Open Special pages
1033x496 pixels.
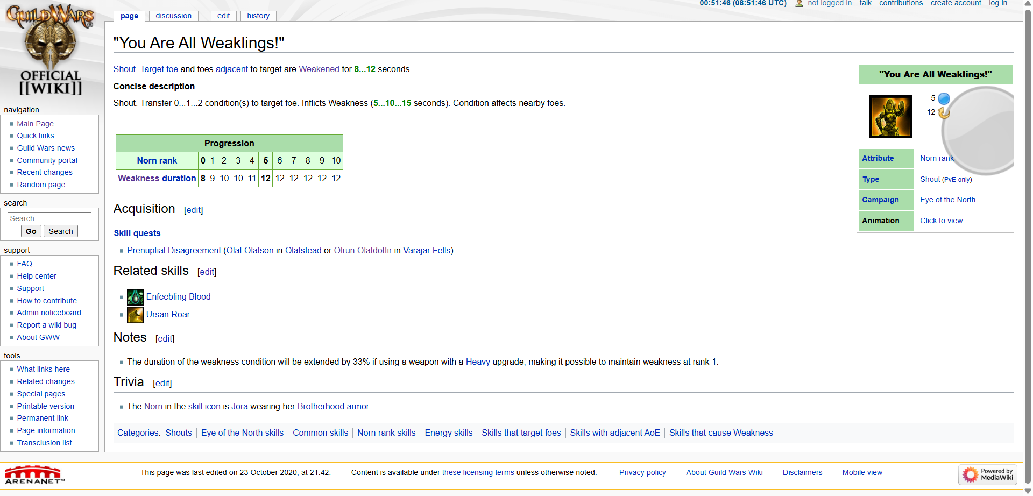click(x=41, y=394)
